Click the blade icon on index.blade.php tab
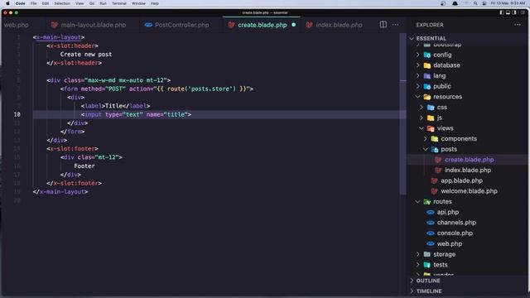This screenshot has width=530, height=298. (309, 25)
